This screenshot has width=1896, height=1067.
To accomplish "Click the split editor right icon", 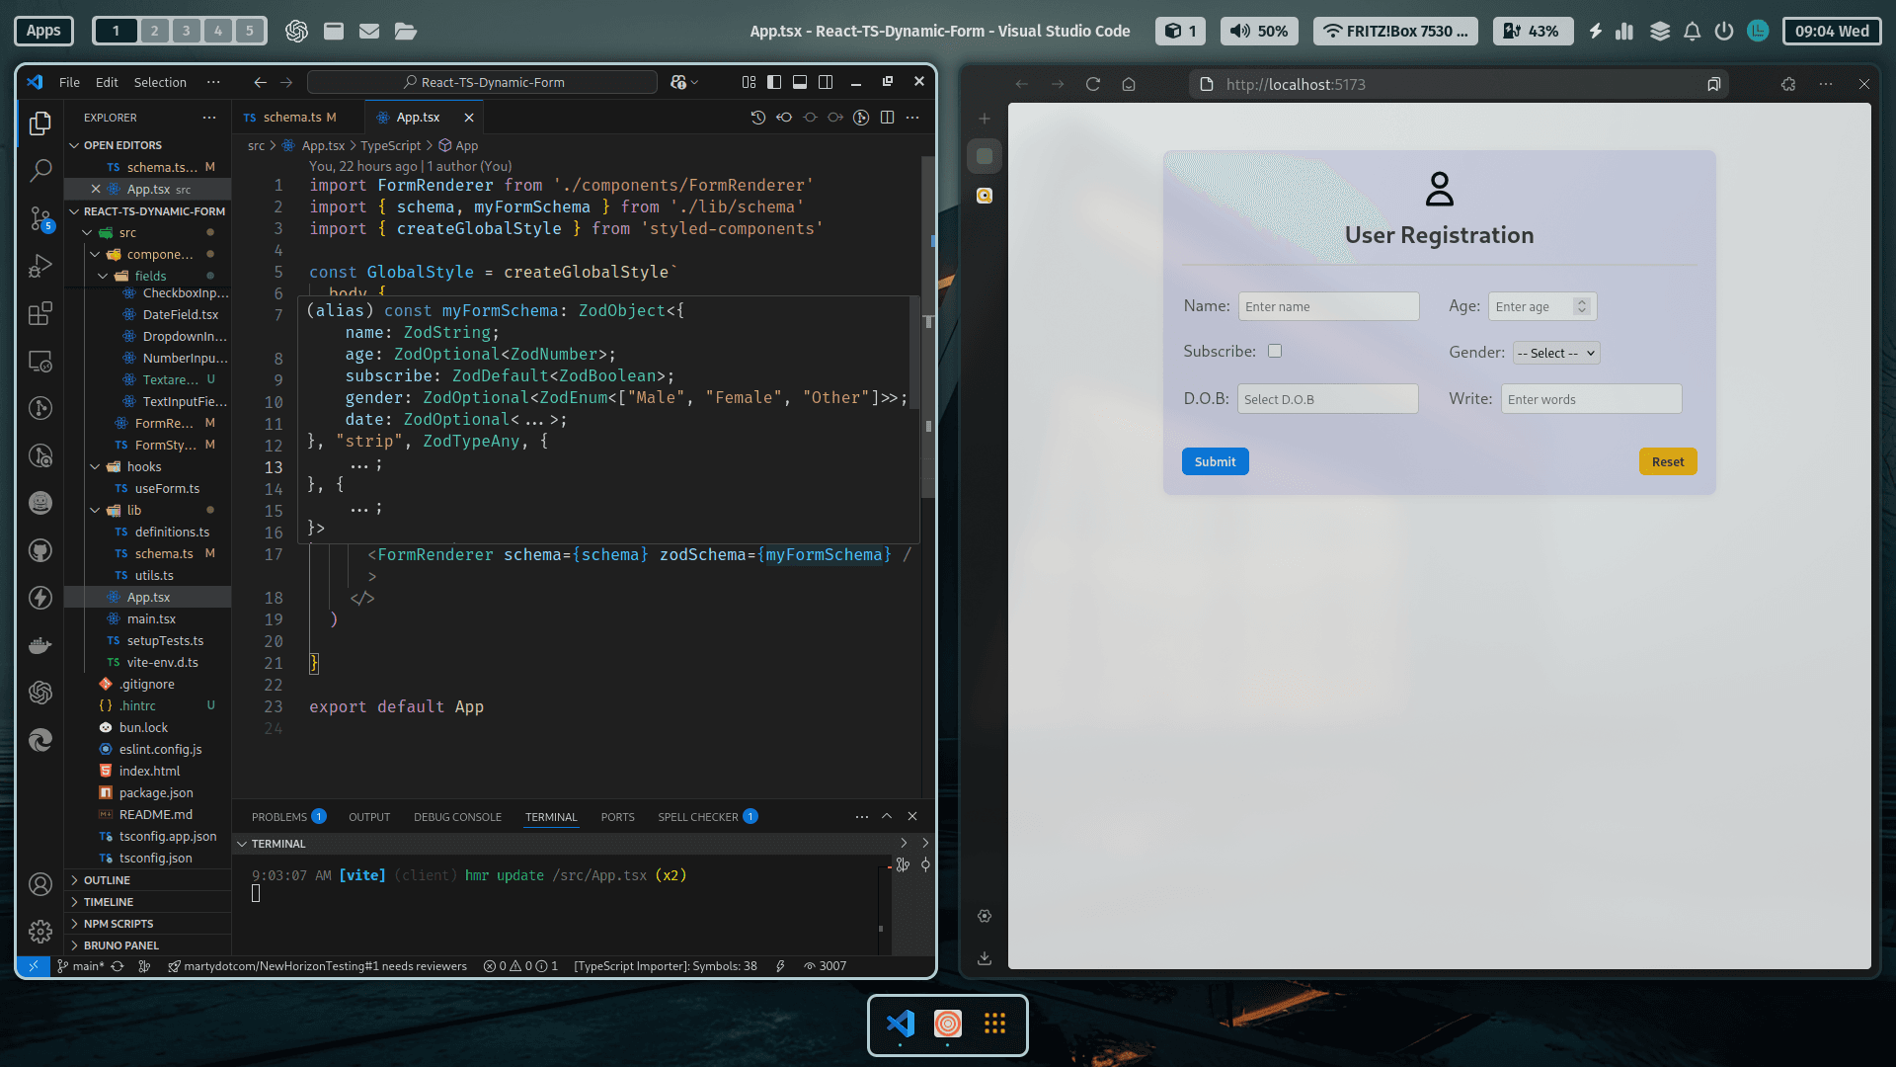I will [x=887, y=118].
